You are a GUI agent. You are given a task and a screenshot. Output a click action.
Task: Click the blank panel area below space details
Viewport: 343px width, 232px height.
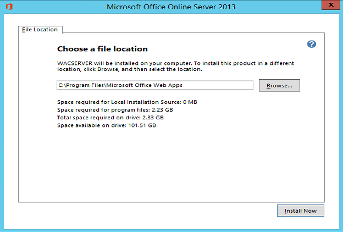click(x=170, y=165)
